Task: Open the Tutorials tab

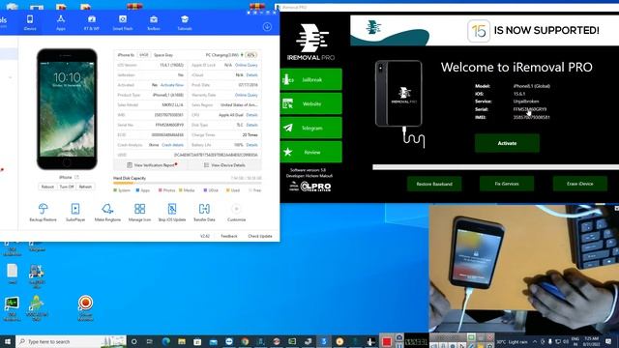Action: [x=185, y=23]
